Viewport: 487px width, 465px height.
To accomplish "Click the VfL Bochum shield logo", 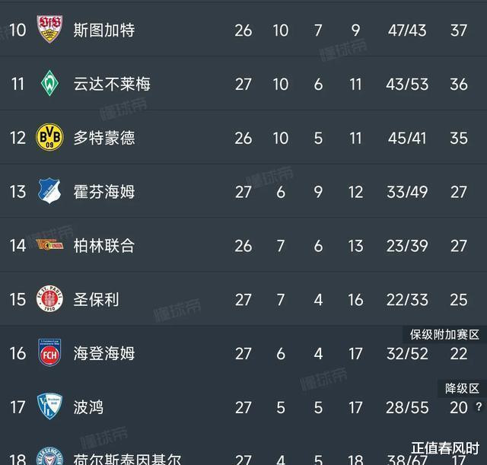I will [49, 406].
